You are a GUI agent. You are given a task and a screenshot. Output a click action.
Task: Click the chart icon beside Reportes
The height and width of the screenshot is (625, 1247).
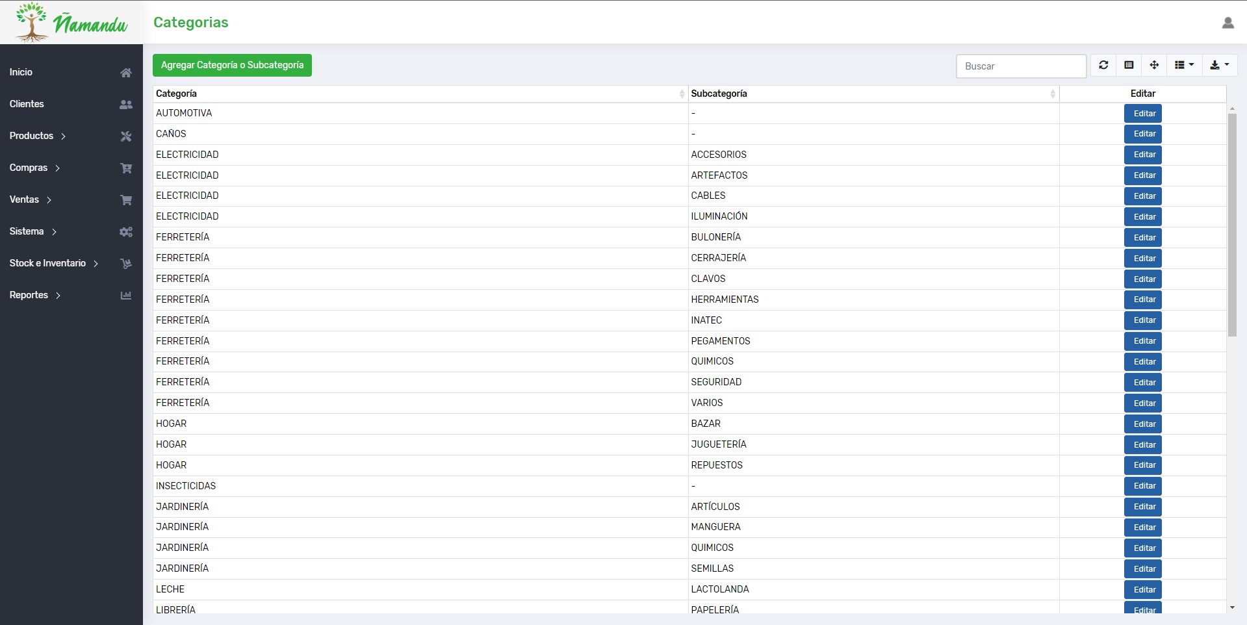126,296
